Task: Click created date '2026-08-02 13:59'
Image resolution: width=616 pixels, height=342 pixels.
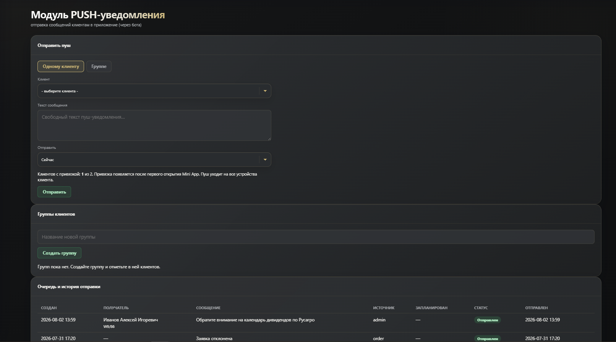Action: [x=58, y=320]
